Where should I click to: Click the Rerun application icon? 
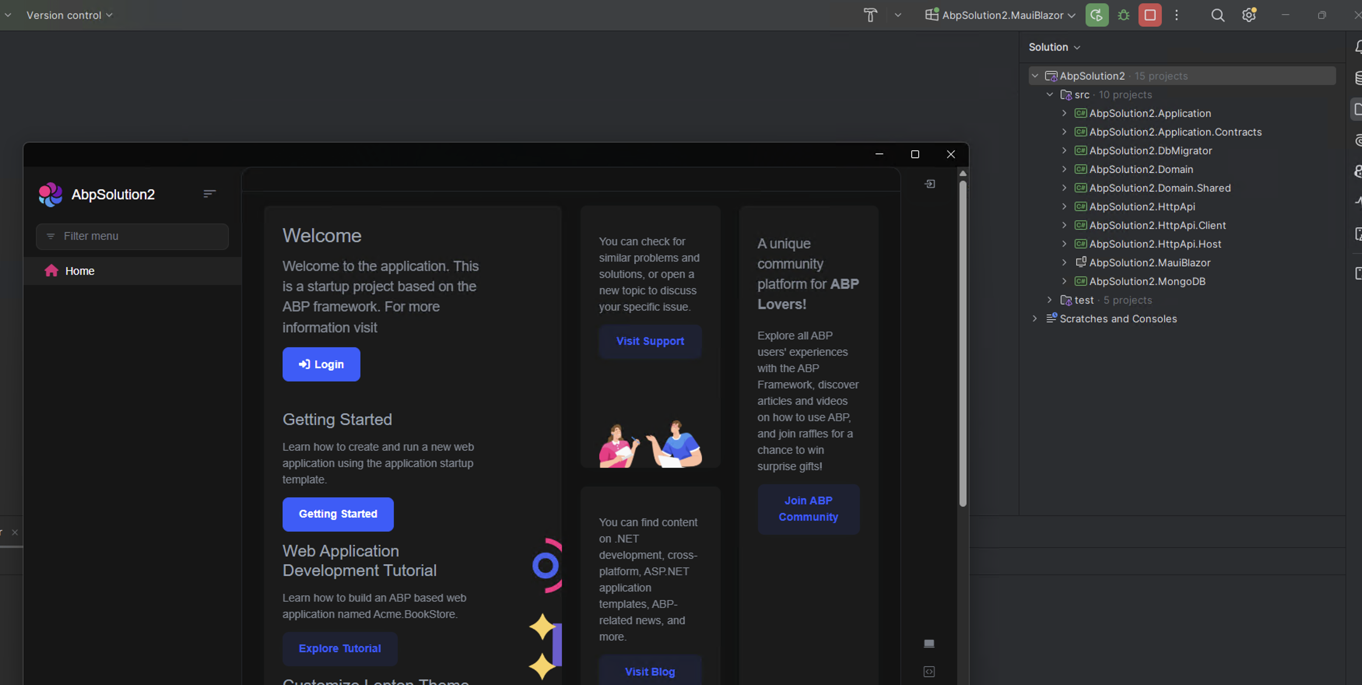point(1097,15)
